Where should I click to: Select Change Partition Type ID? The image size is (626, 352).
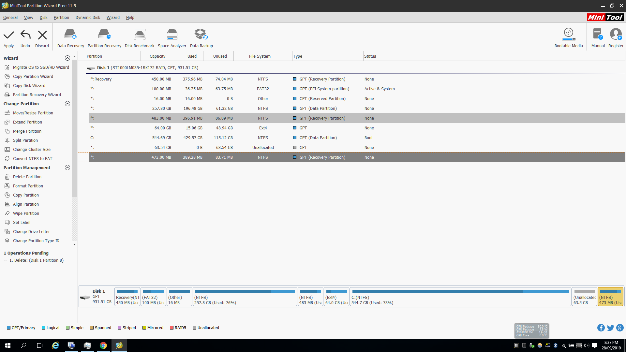(x=32, y=241)
